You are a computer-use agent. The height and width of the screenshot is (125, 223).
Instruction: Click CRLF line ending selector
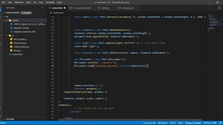(x=180, y=123)
